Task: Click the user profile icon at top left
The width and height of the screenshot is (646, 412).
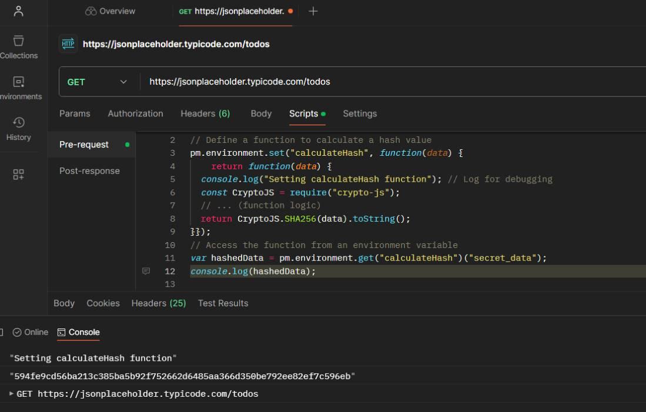Action: click(18, 11)
